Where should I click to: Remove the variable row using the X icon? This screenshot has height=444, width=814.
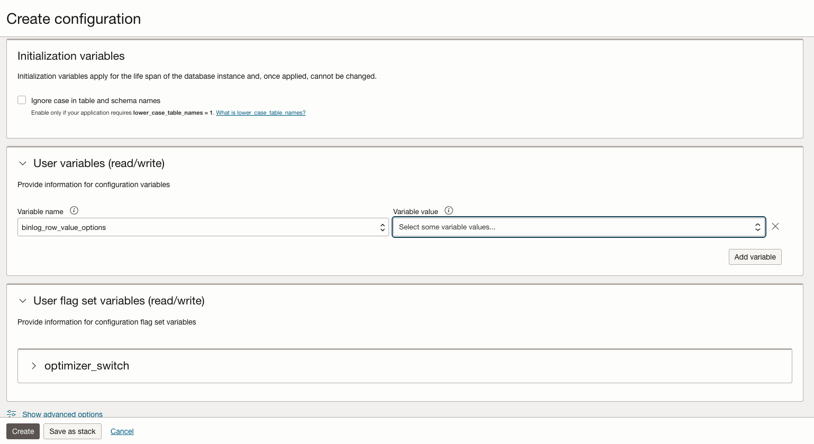tap(775, 226)
